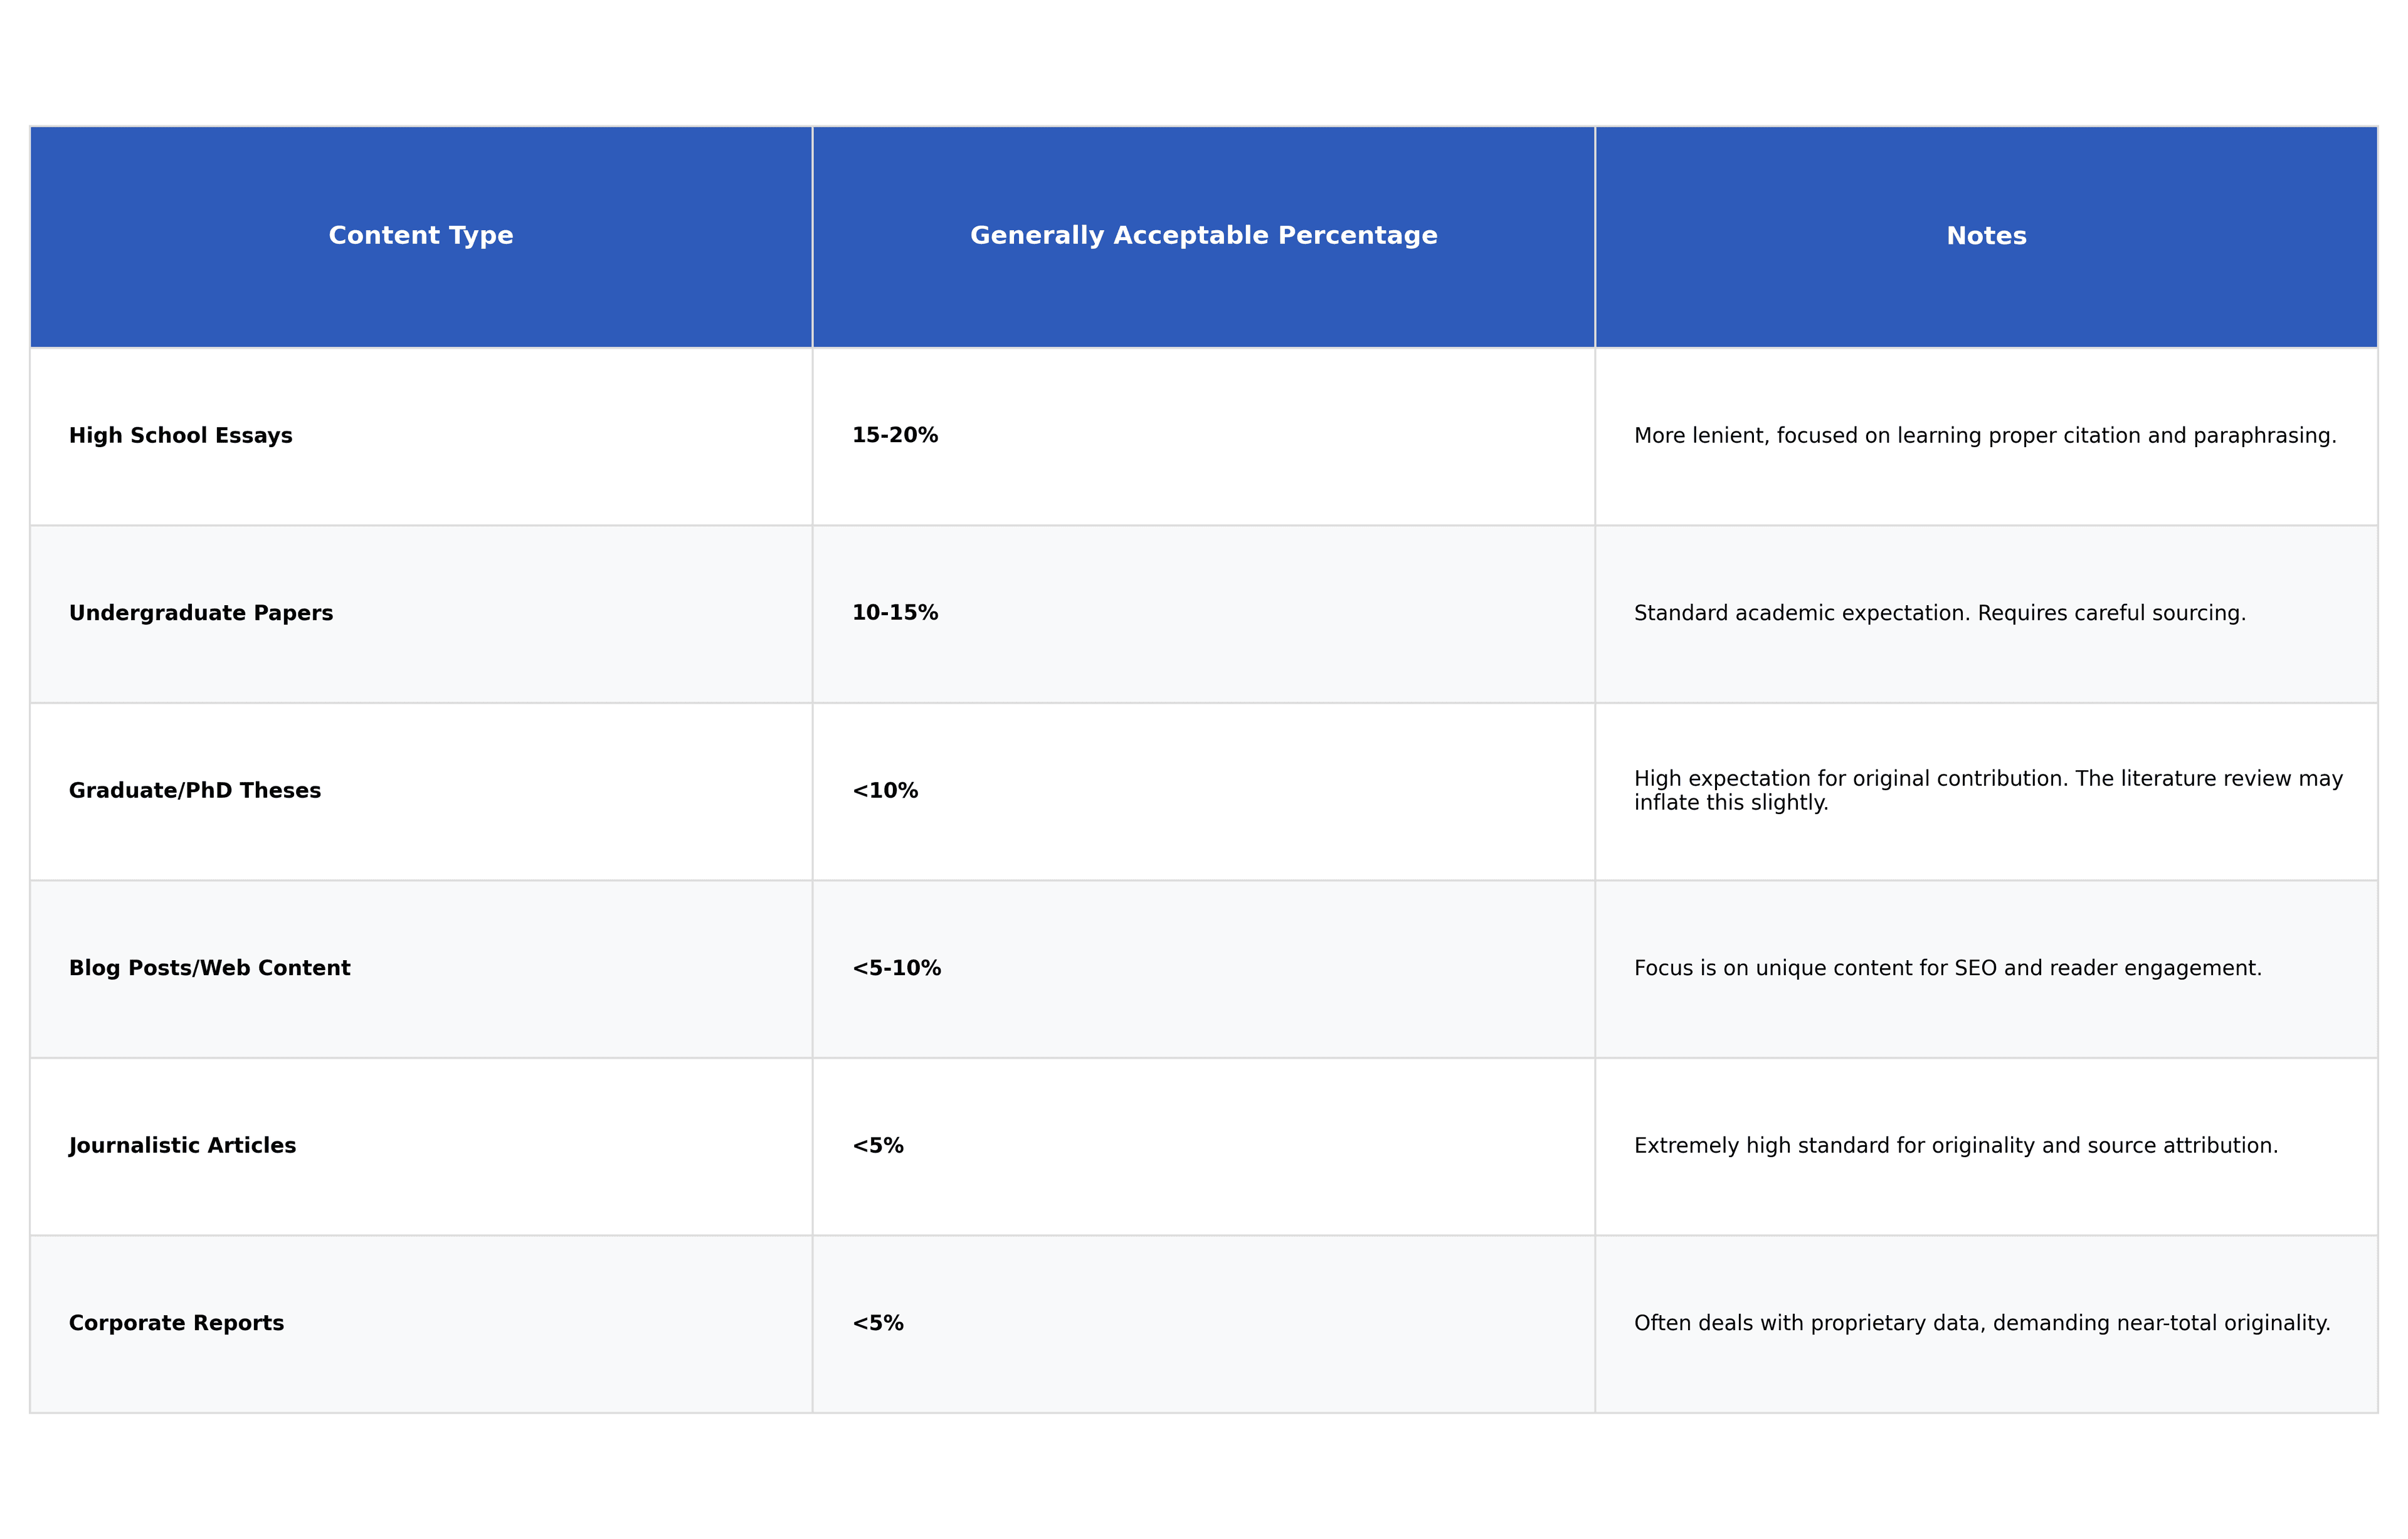
Task: Select the Undergraduate Papers cell
Action: (x=201, y=613)
